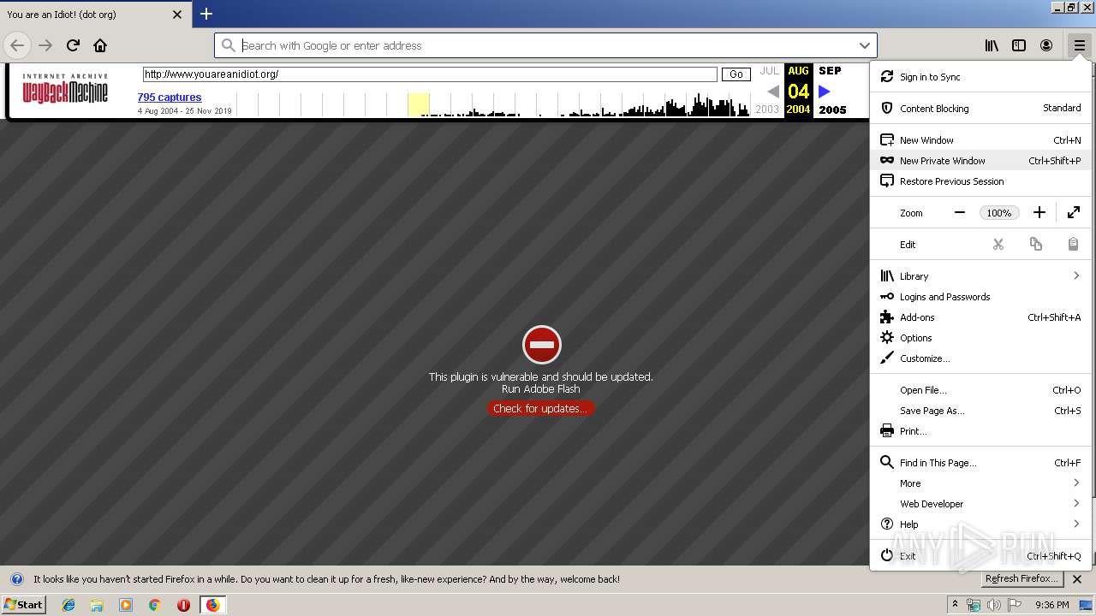
Task: Zoom out with the minus button
Action: (x=960, y=212)
